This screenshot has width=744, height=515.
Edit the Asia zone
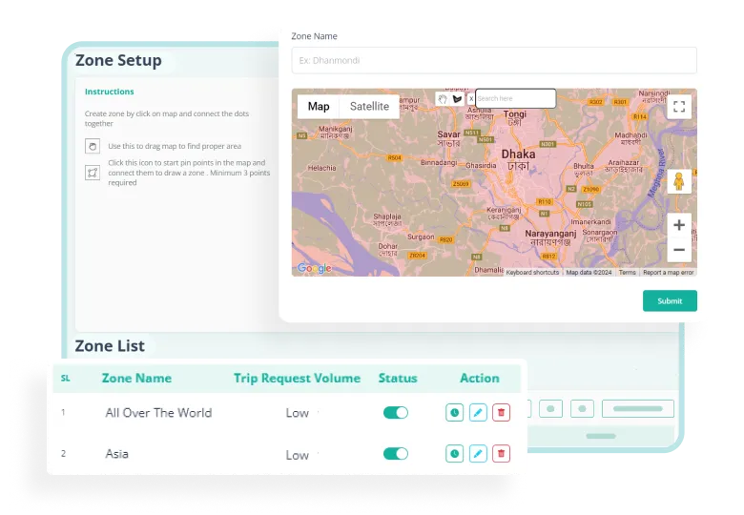click(478, 454)
